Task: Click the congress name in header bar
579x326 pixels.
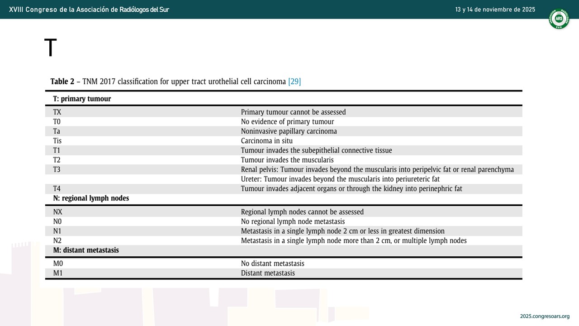Action: pos(89,10)
